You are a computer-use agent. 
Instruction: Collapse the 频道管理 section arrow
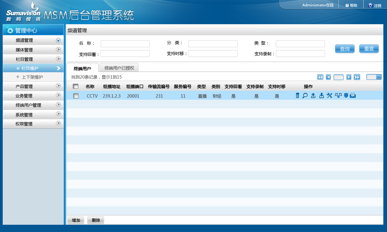click(x=58, y=40)
